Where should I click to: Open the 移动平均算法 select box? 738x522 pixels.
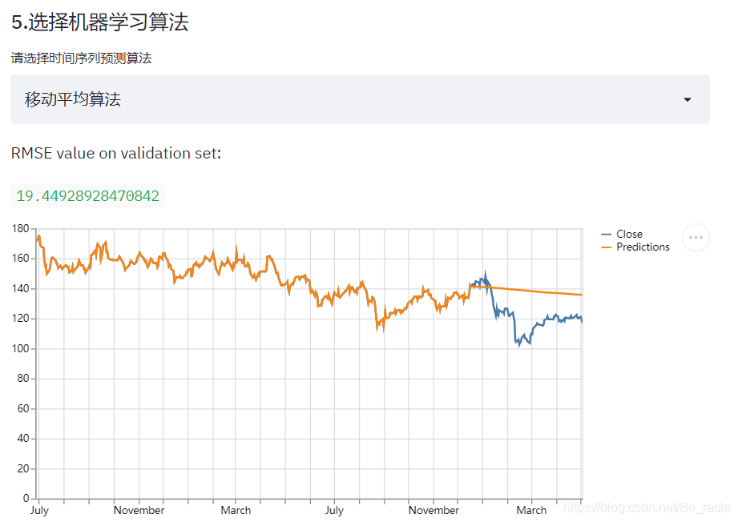pos(360,99)
